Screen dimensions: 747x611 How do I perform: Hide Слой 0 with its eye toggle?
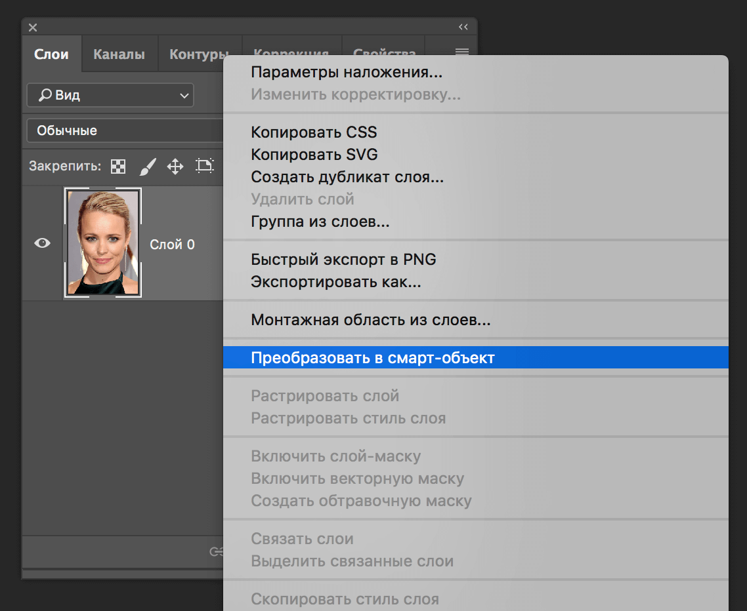pyautogui.click(x=41, y=243)
